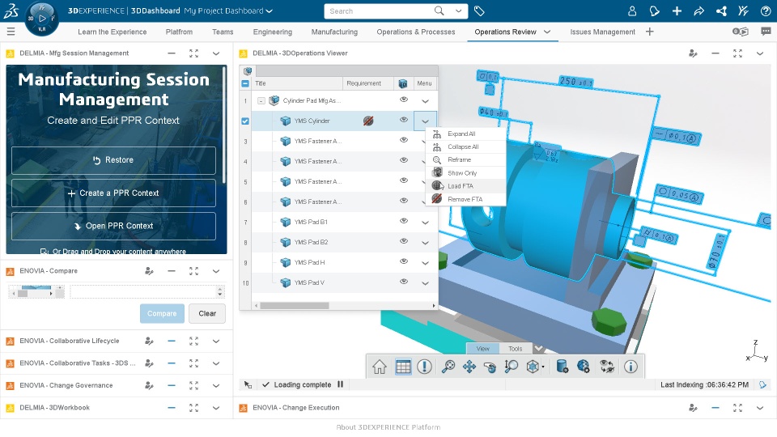Click the Restore button
777x437 pixels.
coord(113,160)
